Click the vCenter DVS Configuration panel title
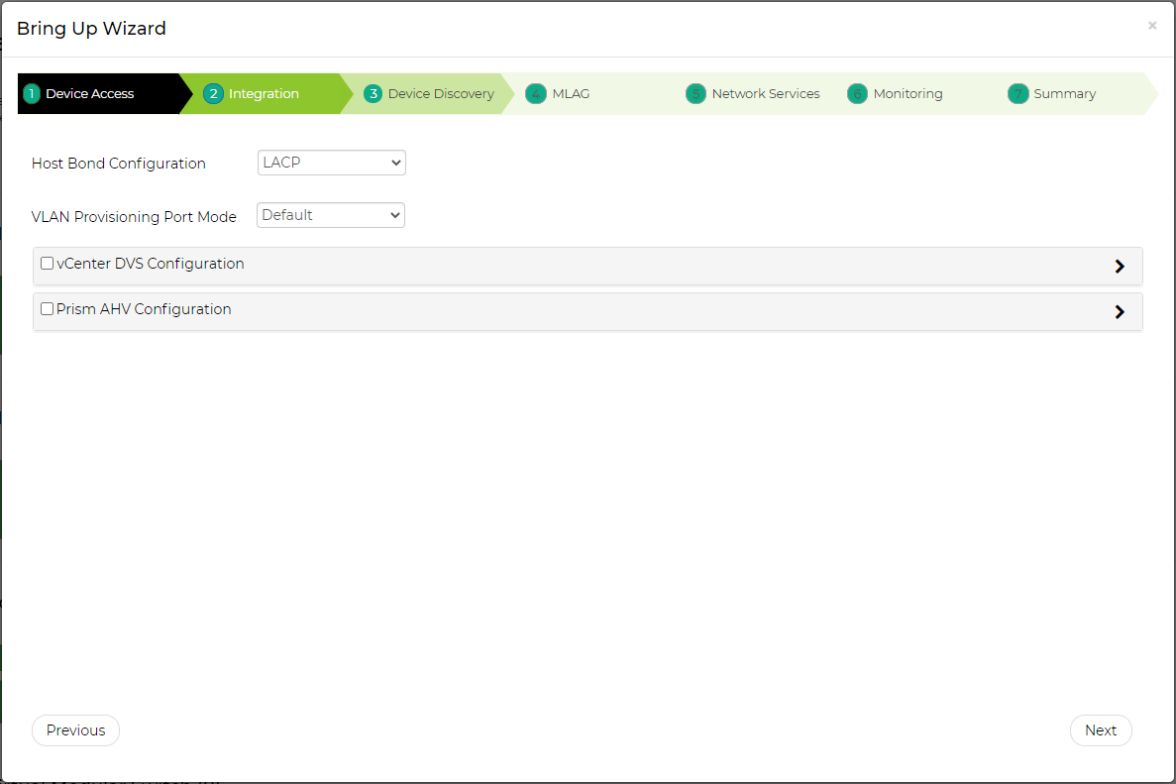 (151, 264)
